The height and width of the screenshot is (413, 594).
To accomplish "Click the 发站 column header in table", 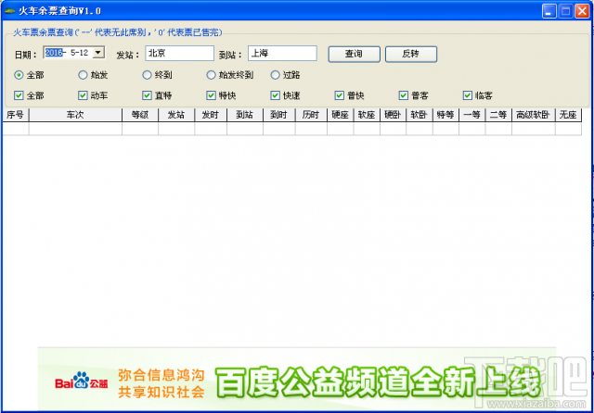I will [176, 115].
